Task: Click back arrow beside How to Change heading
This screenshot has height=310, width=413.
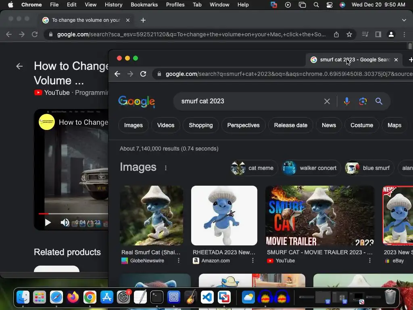Action: [x=19, y=66]
